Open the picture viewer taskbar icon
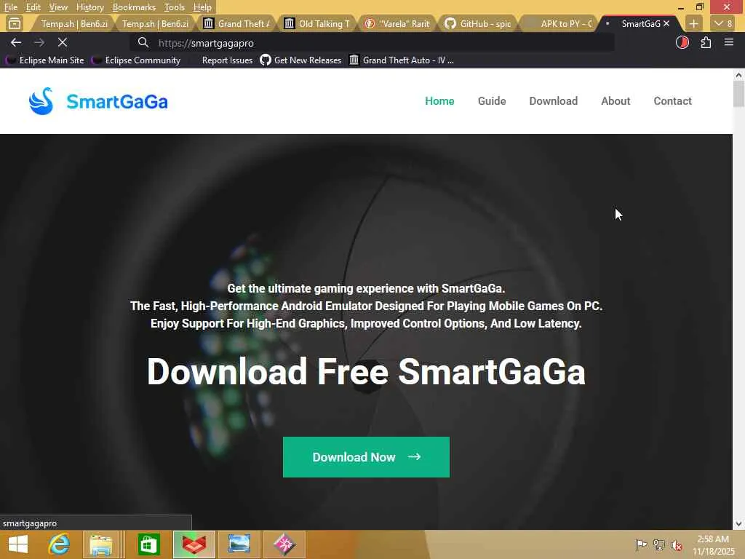Image resolution: width=745 pixels, height=559 pixels. pyautogui.click(x=239, y=544)
